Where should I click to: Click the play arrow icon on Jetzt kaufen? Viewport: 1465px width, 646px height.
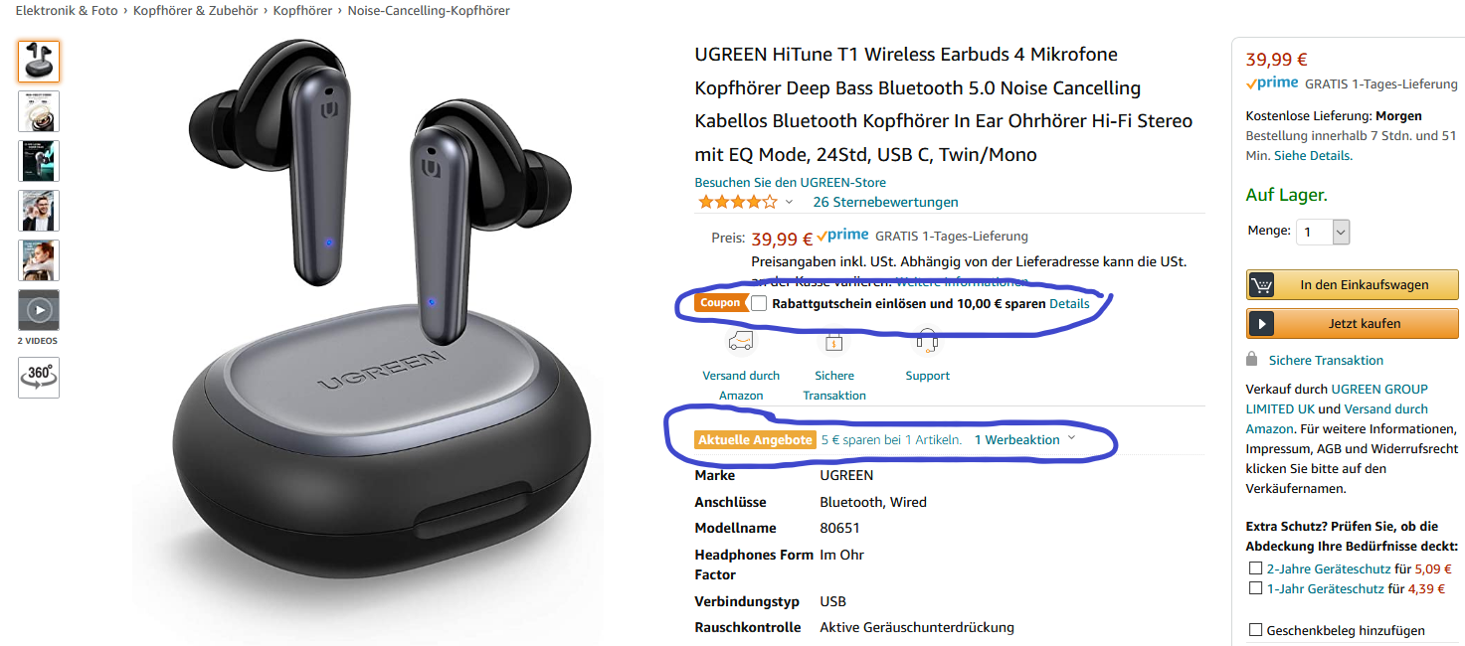[x=1262, y=324]
